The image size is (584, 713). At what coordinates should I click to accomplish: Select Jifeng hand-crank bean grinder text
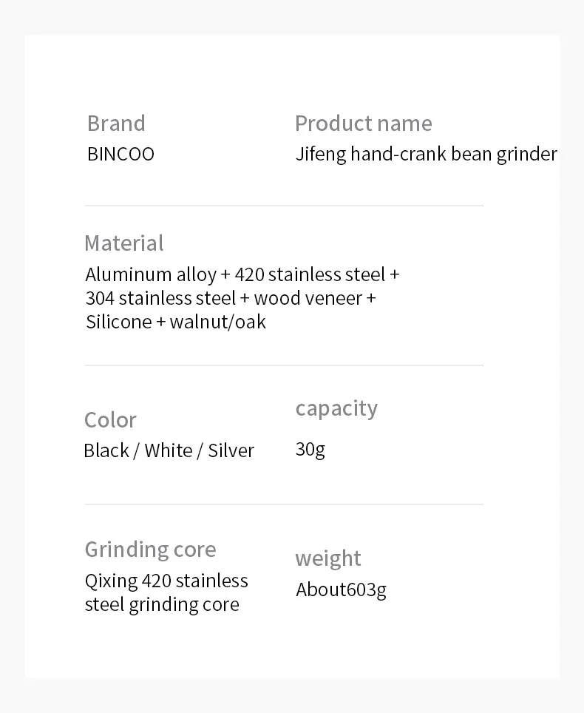(x=427, y=154)
